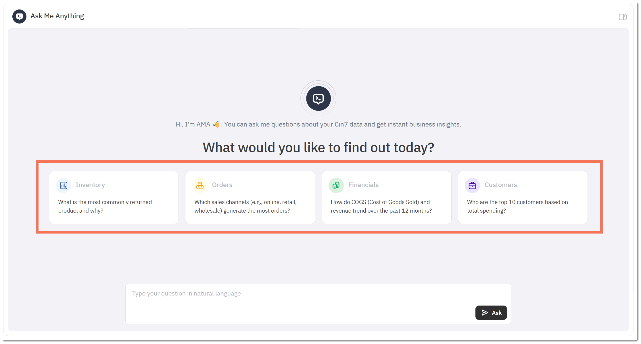This screenshot has width=641, height=344.
Task: Click the Financials coins icon
Action: click(336, 185)
